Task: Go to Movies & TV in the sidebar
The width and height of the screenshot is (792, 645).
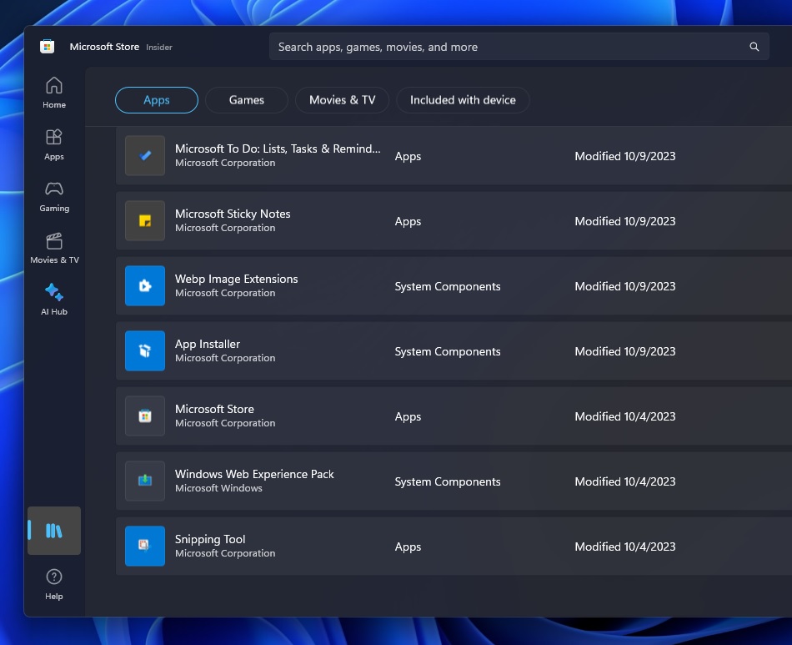Action: (53, 248)
